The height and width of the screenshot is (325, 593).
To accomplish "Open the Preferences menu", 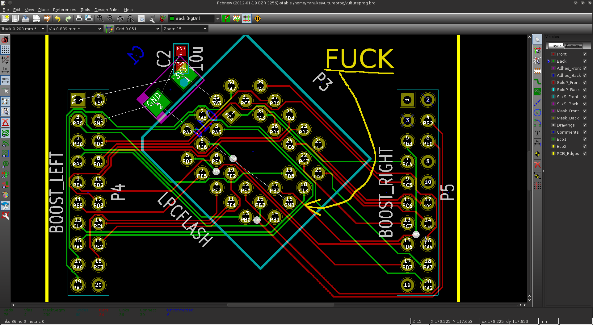I will (x=65, y=10).
